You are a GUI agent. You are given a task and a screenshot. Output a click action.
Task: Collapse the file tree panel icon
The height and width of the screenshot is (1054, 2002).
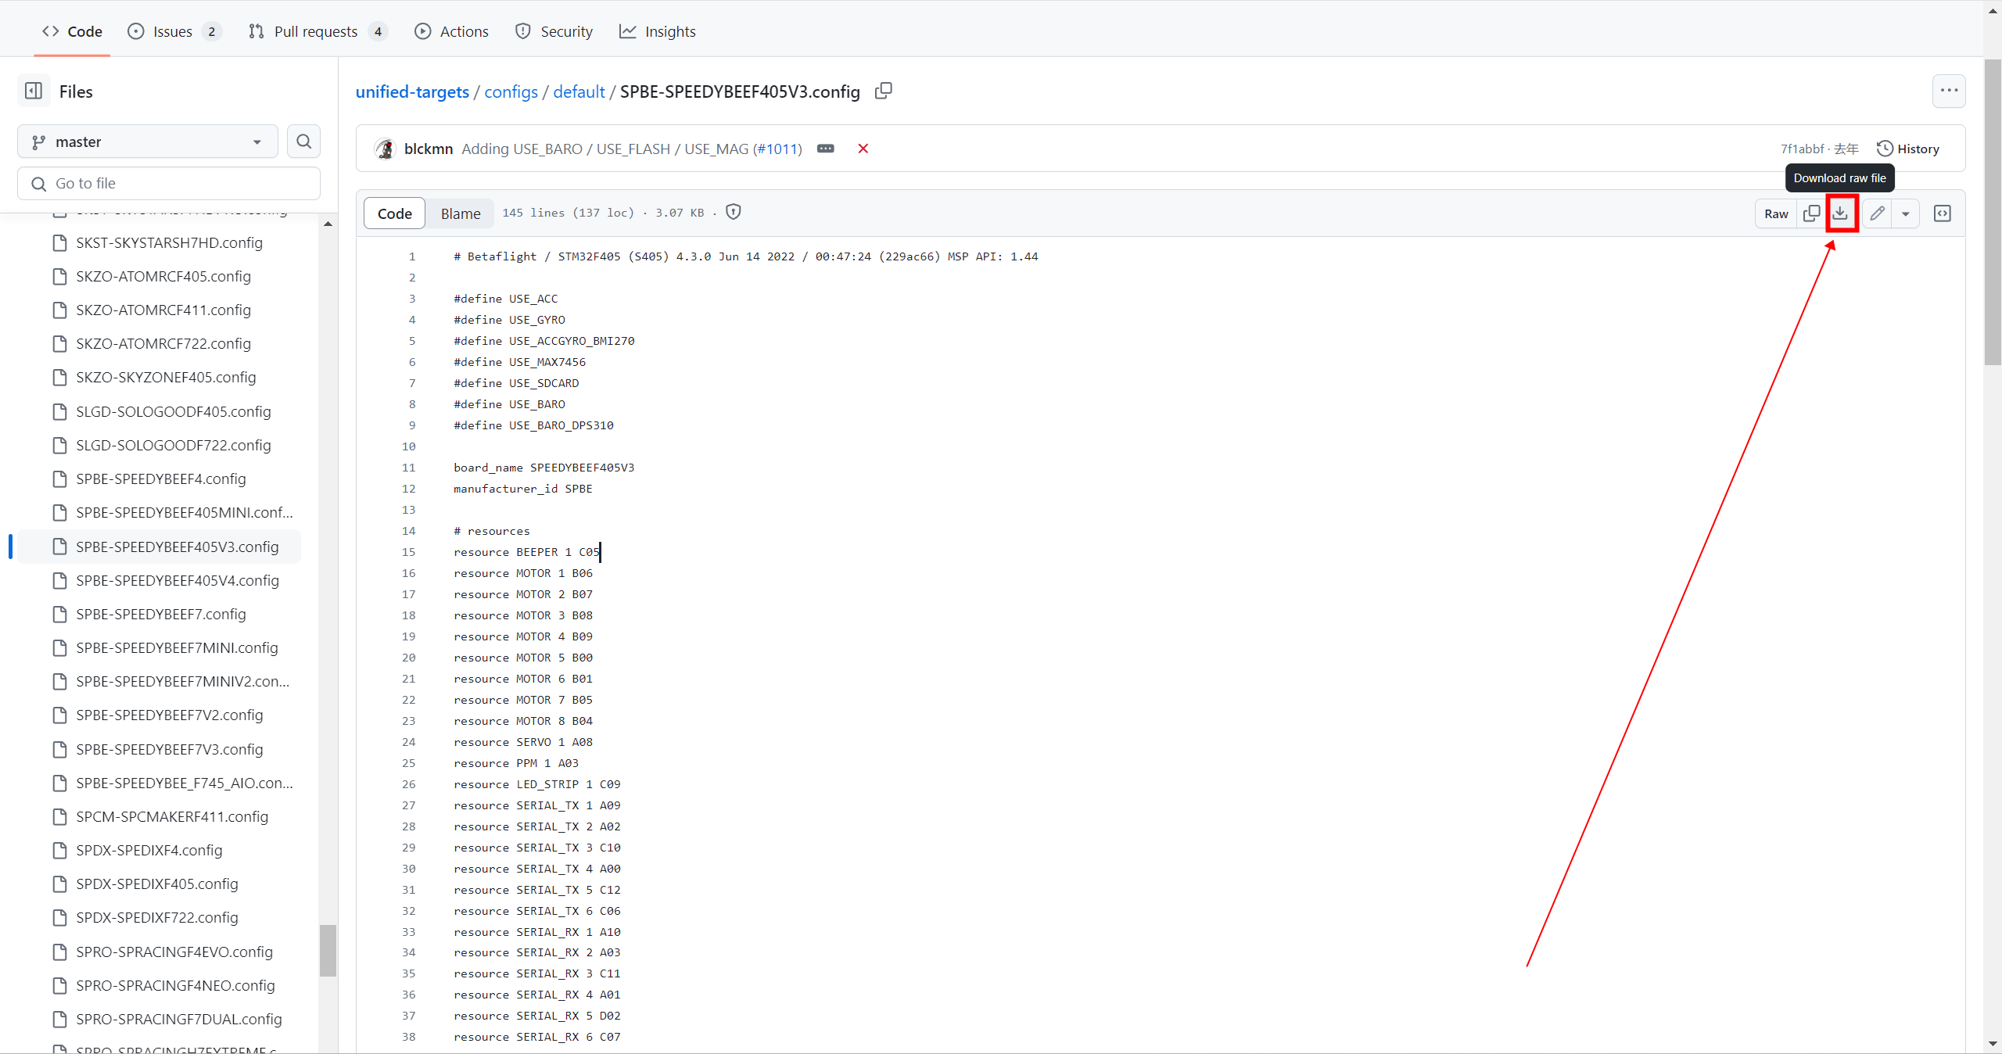click(x=34, y=91)
